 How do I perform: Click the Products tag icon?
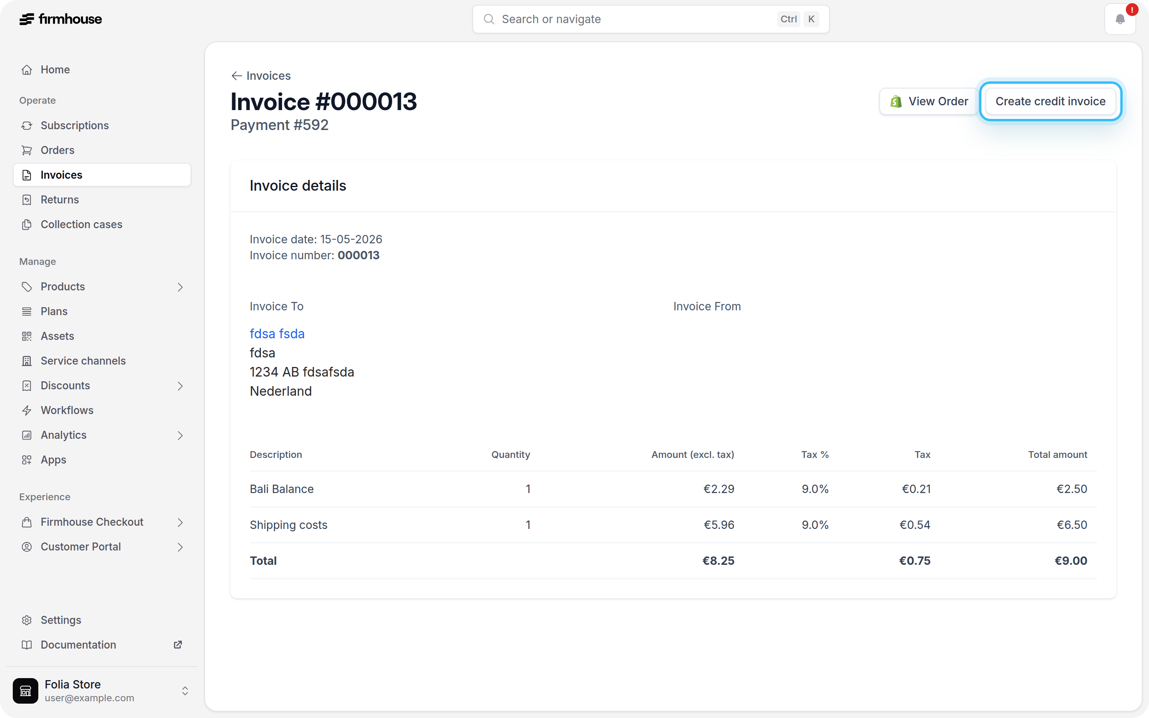coord(27,287)
